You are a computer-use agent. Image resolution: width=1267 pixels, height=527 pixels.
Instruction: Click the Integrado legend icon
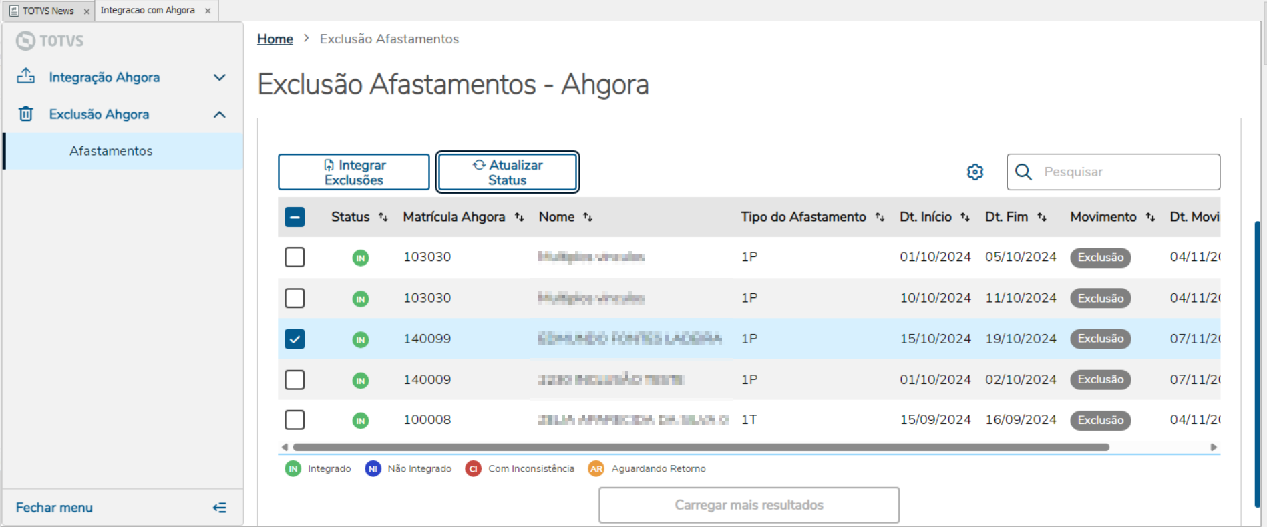[293, 469]
